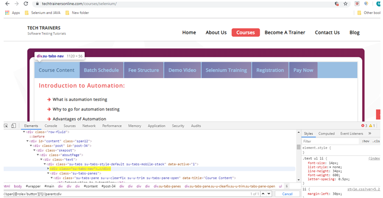Switch to DevTools Sources panel
This screenshot has width=383, height=198.
pos(69,126)
